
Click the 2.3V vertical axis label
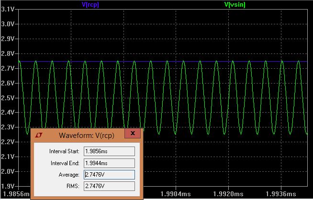(8, 127)
